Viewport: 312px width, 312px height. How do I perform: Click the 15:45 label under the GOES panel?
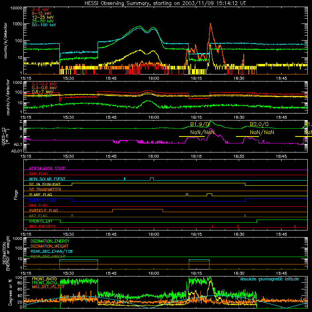pyautogui.click(x=111, y=156)
